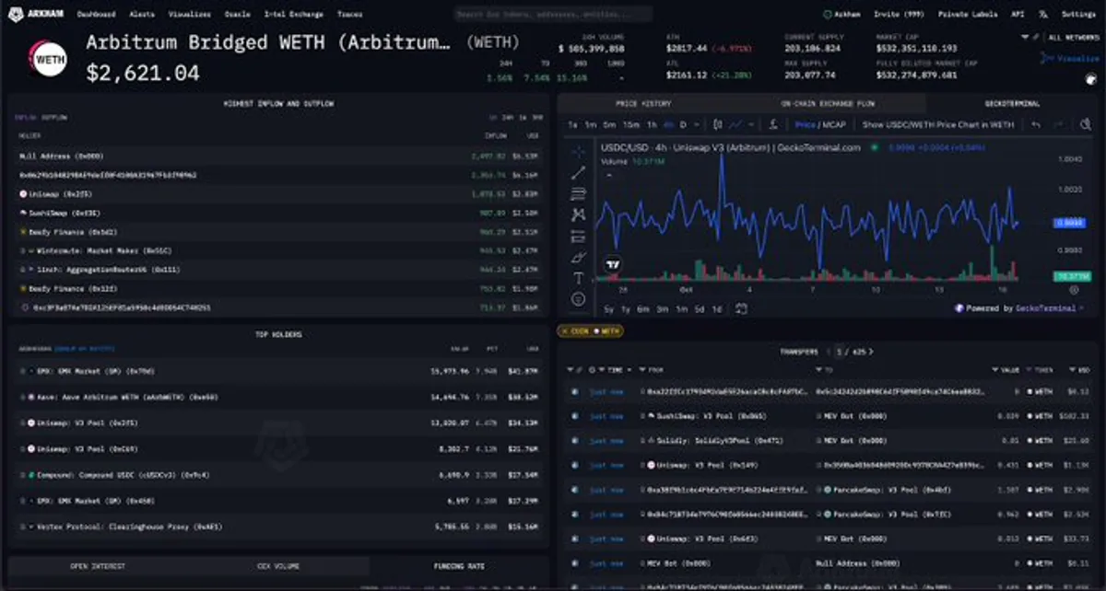Select the 4h chart interval

click(x=667, y=124)
